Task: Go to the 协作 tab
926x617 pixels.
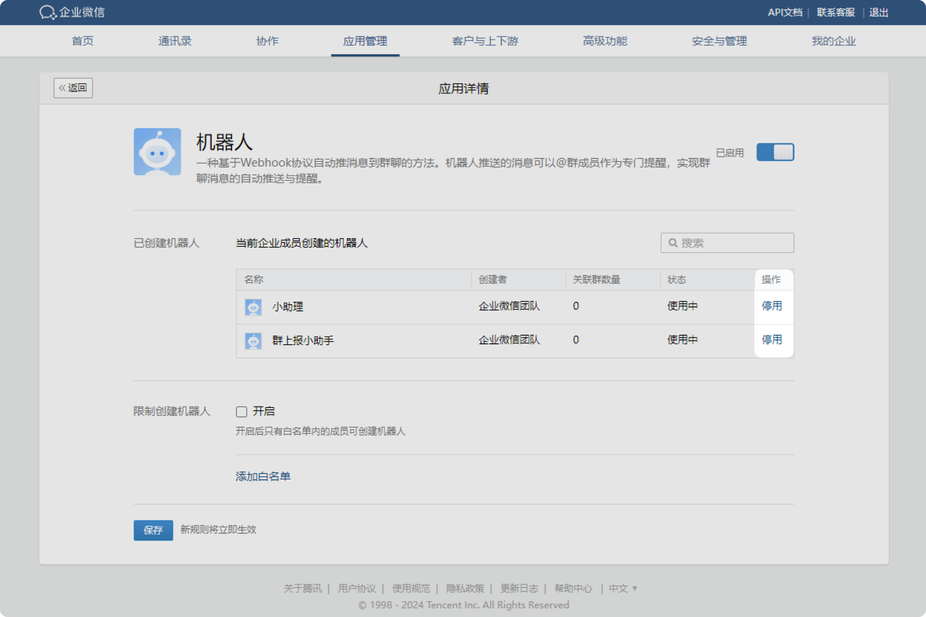Action: pos(267,41)
